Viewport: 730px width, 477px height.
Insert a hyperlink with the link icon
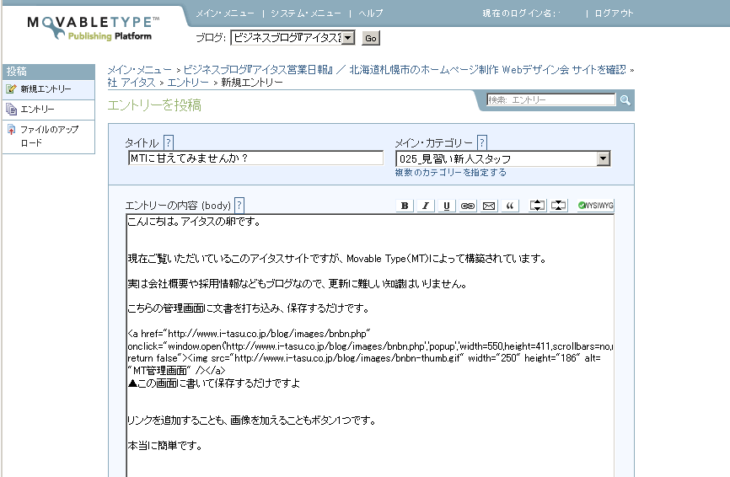coord(468,206)
